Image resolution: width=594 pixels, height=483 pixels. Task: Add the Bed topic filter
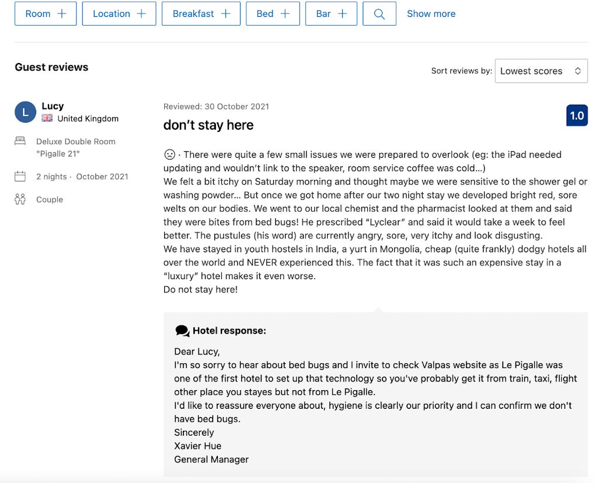pyautogui.click(x=273, y=13)
